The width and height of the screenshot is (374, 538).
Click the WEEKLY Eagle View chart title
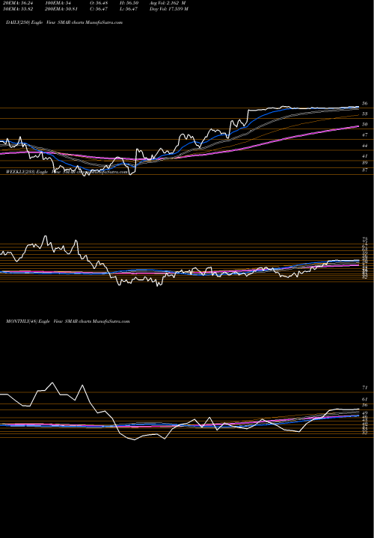[67, 172]
